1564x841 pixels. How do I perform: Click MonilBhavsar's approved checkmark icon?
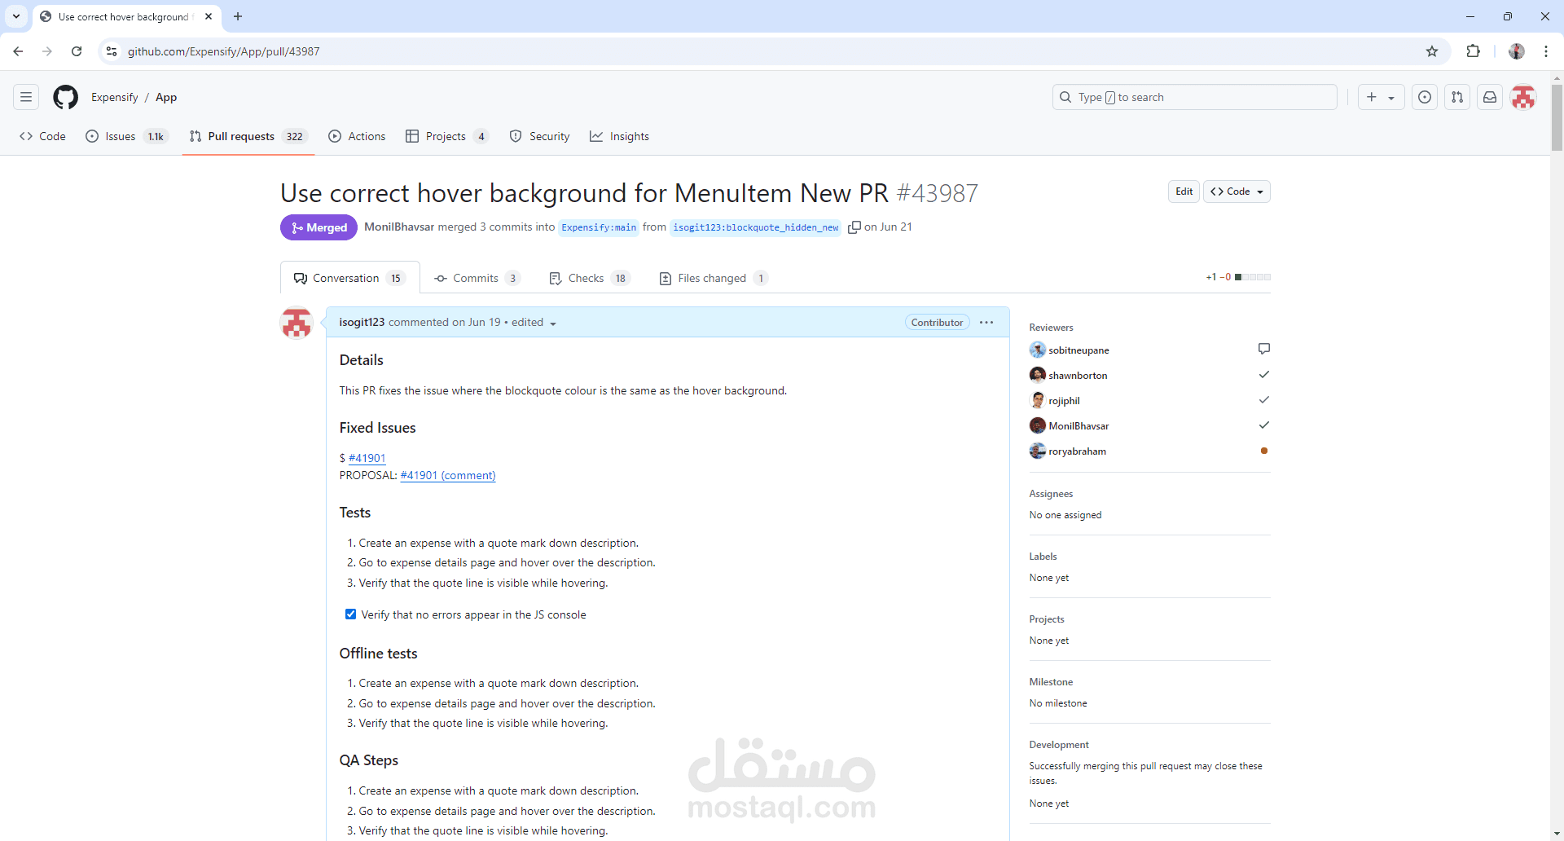1263,425
